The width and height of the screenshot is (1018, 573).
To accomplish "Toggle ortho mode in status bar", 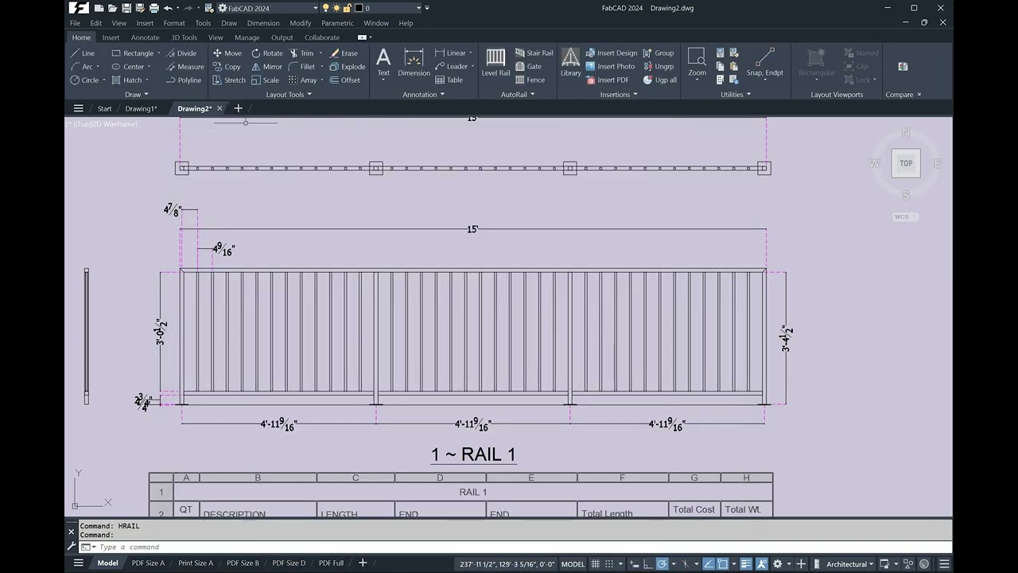I will point(648,564).
